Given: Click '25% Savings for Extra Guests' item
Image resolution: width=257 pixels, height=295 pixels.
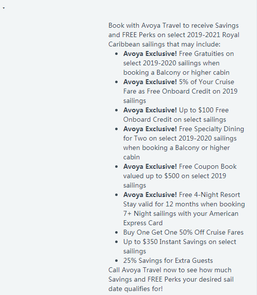Looking at the screenshot, I should point(168,260).
